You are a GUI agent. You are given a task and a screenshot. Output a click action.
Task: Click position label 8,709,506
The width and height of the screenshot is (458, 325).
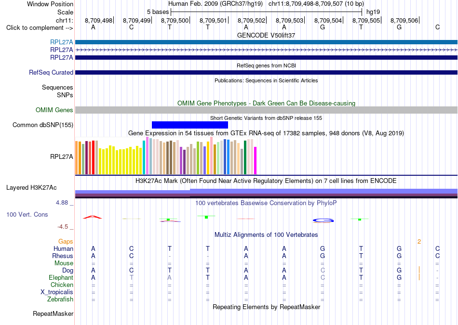404,20
